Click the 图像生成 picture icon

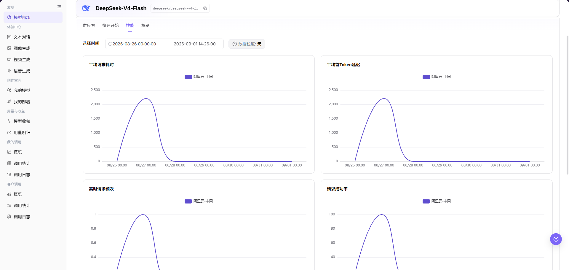coord(9,48)
